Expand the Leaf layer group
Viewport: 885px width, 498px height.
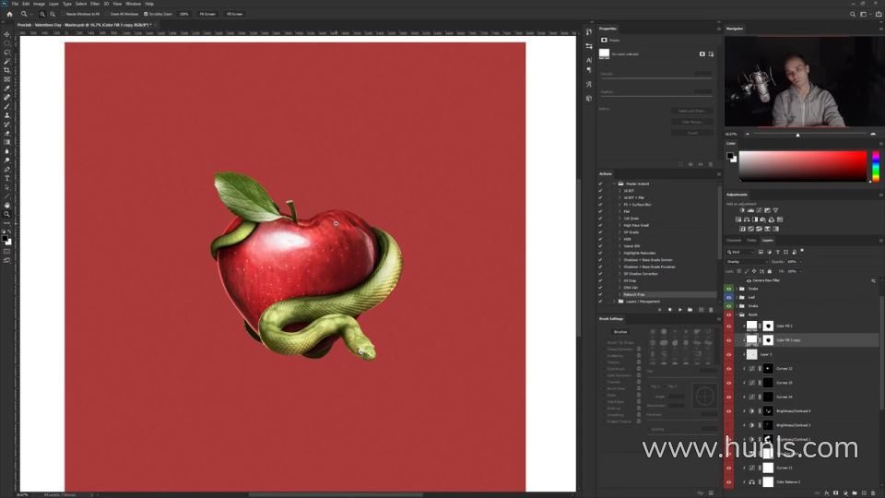(737, 297)
